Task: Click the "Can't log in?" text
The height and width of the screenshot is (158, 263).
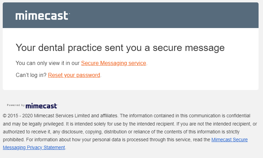Action: tap(31, 75)
